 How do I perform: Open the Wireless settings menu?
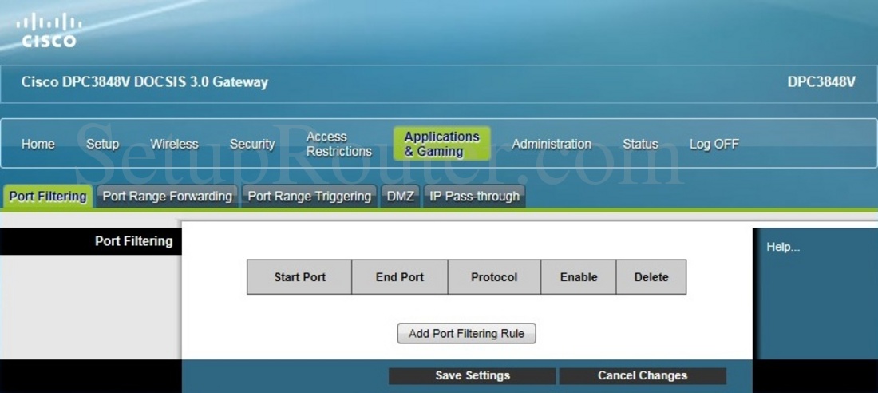174,144
